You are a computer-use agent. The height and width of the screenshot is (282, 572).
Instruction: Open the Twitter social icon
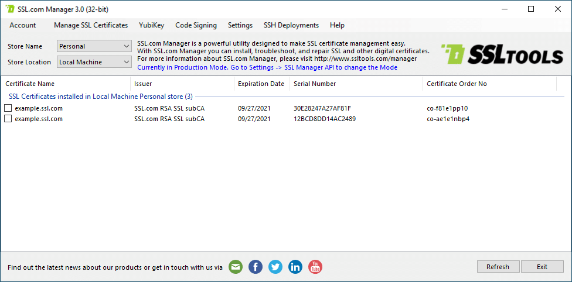pos(275,267)
